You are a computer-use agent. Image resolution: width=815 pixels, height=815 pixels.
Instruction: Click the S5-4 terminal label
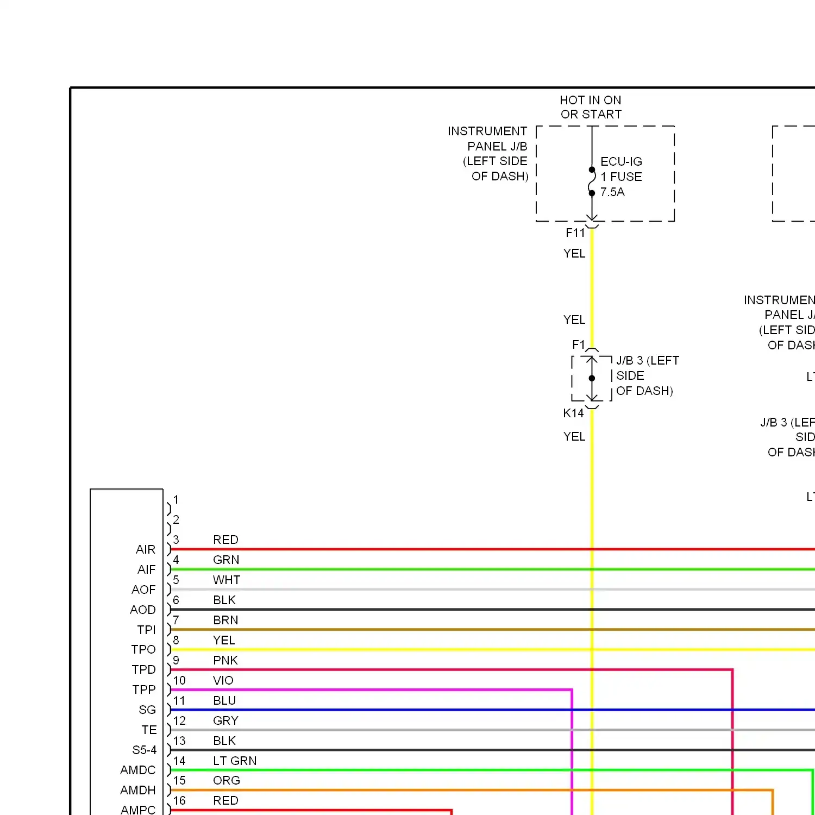pos(145,750)
